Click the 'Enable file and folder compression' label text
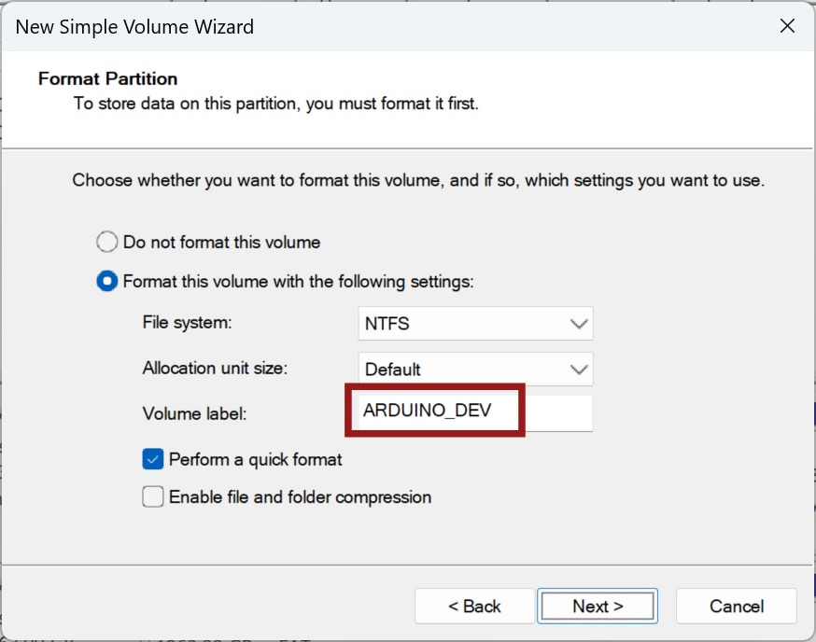This screenshot has height=642, width=816. [300, 497]
